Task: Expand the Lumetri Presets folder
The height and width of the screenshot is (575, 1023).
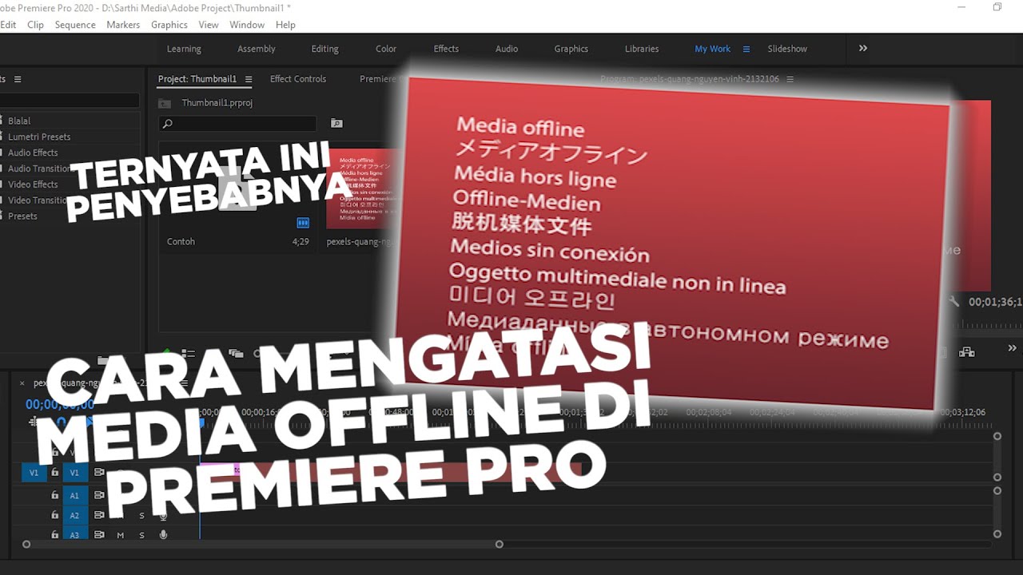Action: tap(38, 137)
